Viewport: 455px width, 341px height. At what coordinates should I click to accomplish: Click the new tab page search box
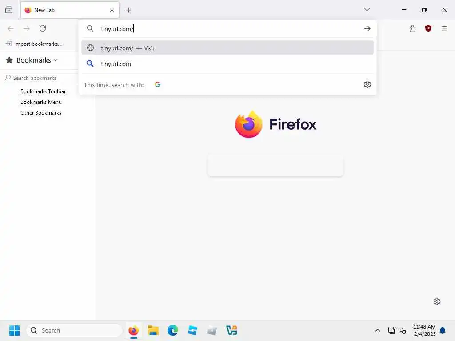click(x=275, y=167)
